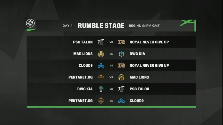The image size is (223, 125).
Task: Click Cloud9 logo opposite Royal Never Give Up
Action: 101,65
